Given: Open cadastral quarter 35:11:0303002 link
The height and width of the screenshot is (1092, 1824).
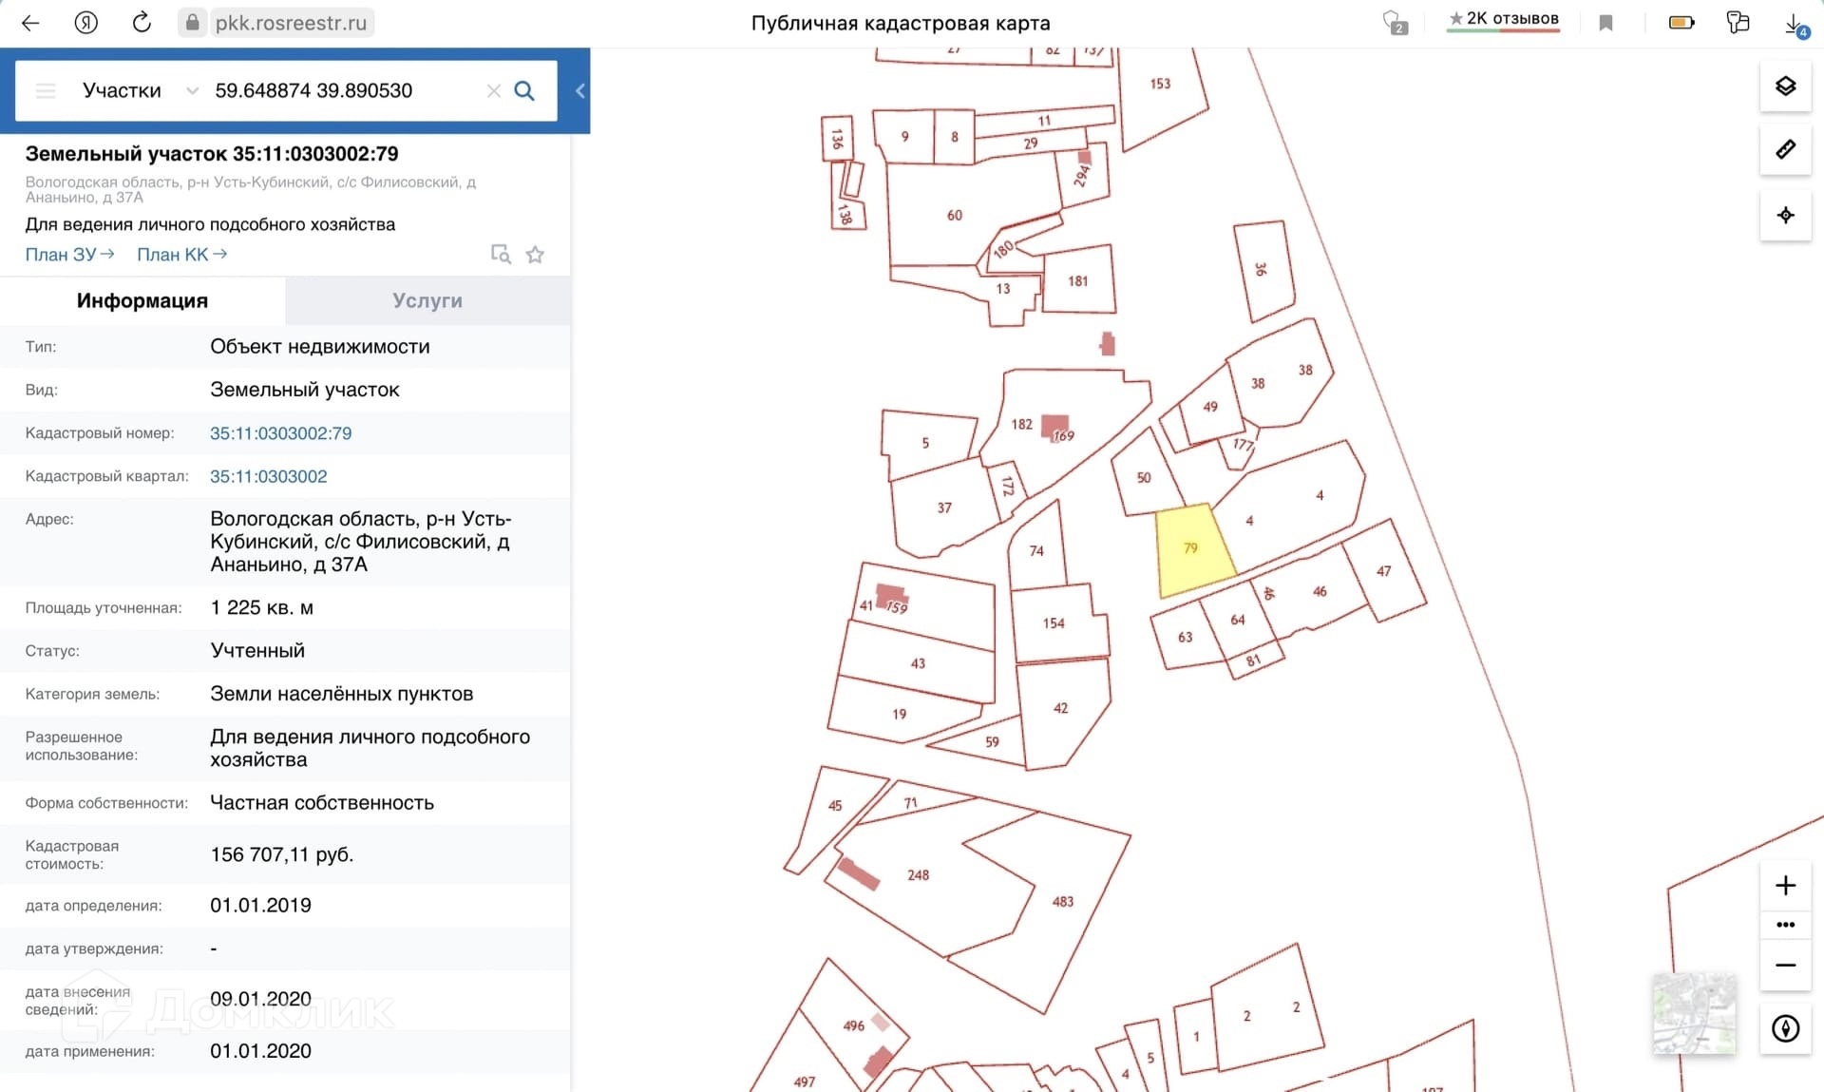Looking at the screenshot, I should 268,477.
